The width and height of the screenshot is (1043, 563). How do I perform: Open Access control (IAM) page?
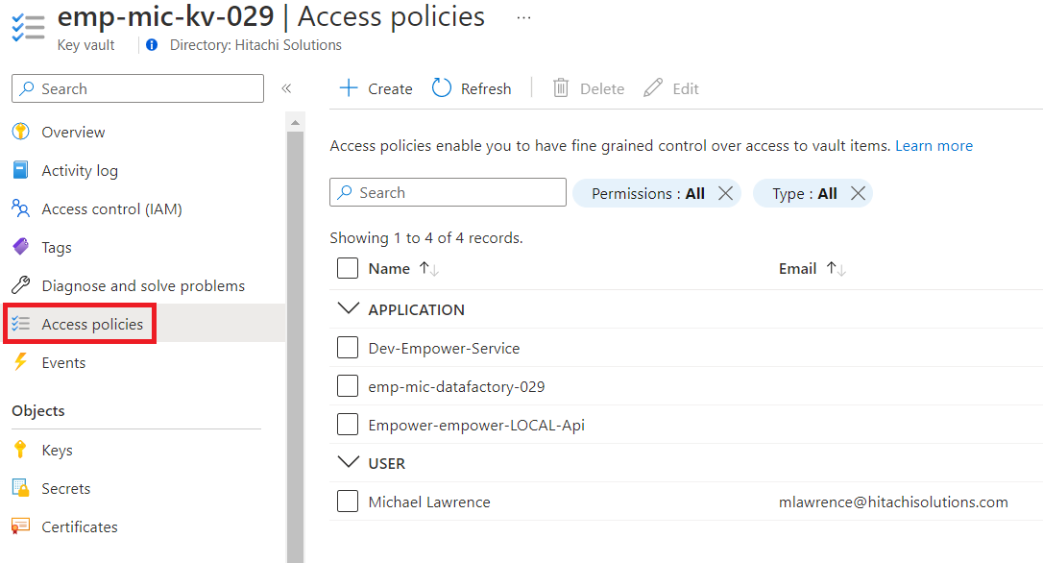tap(111, 208)
